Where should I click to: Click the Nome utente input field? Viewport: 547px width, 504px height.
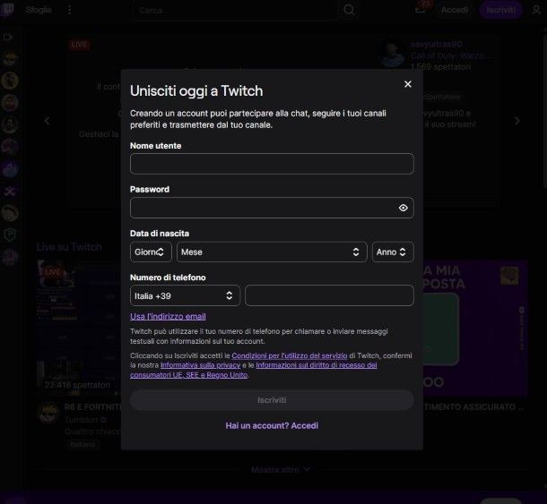tap(272, 164)
